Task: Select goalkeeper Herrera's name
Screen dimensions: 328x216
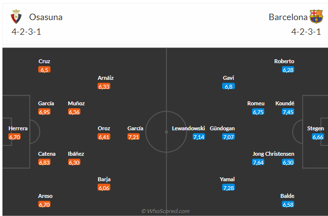Action: (x=18, y=128)
